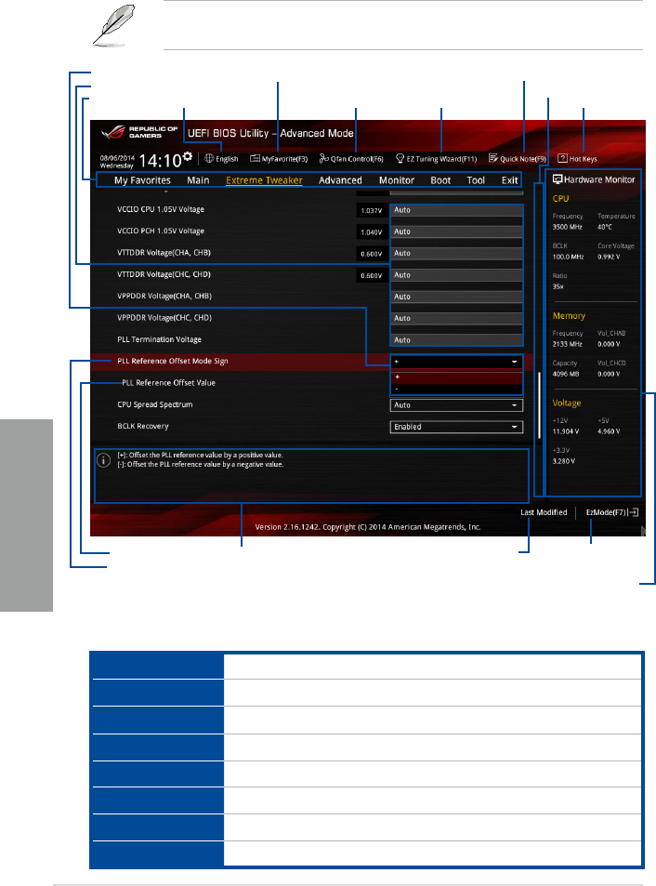Click the 2133 MHz memory frequency value
656x886 pixels.
point(568,344)
